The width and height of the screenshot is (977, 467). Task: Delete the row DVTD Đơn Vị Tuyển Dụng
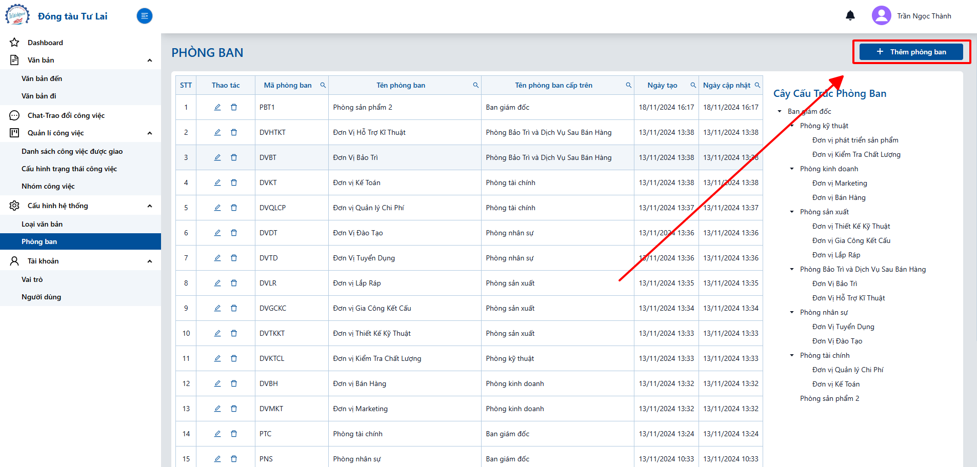pos(234,258)
